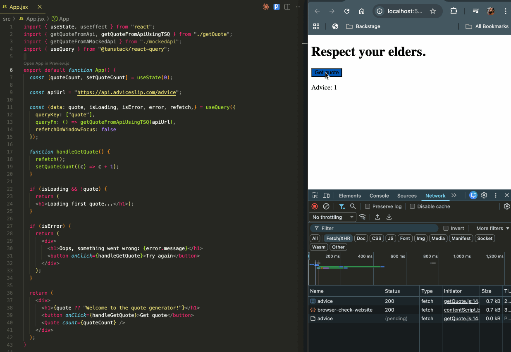Toggle the network filter funnel icon
Image resolution: width=511 pixels, height=352 pixels.
(341, 206)
